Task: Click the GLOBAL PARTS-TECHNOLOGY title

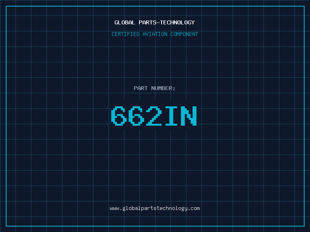Action: pos(155,22)
